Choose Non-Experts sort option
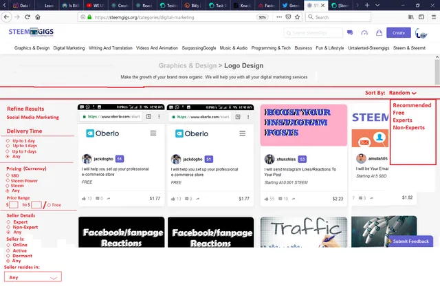Viewport: 440px width, 293px height. tap(408, 127)
